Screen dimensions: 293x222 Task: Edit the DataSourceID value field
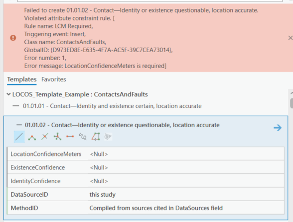(186, 195)
